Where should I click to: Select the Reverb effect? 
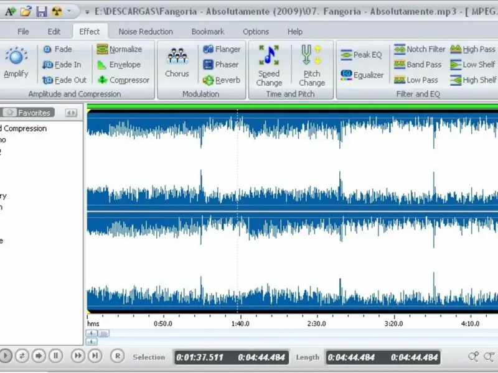point(222,80)
